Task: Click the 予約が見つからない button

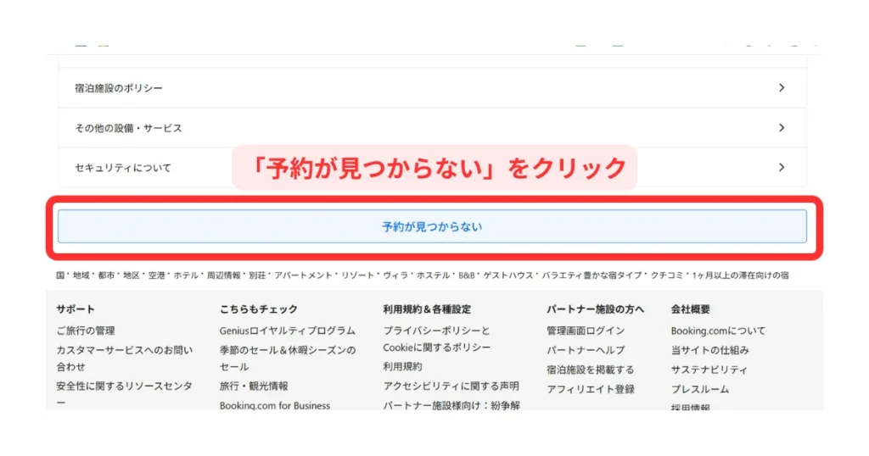Action: coord(432,227)
